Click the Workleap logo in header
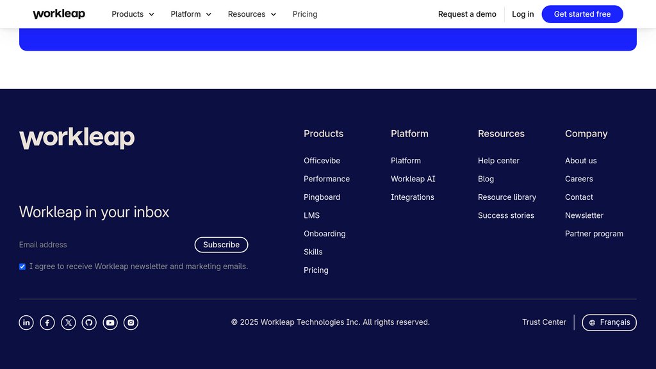The height and width of the screenshot is (369, 656). [x=59, y=14]
